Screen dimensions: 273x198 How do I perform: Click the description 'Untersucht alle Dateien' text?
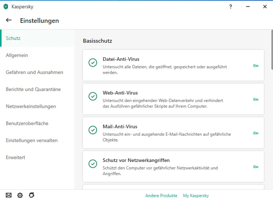165,70
